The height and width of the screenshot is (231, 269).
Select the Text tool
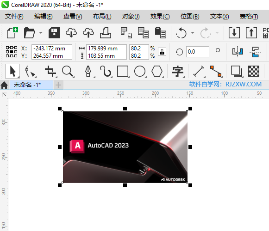[178, 71]
